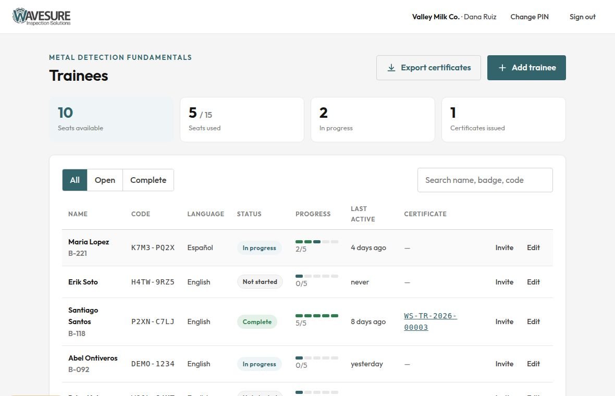Add a new trainee

526,68
